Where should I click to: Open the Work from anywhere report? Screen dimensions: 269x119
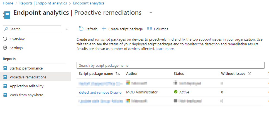coord(26,95)
